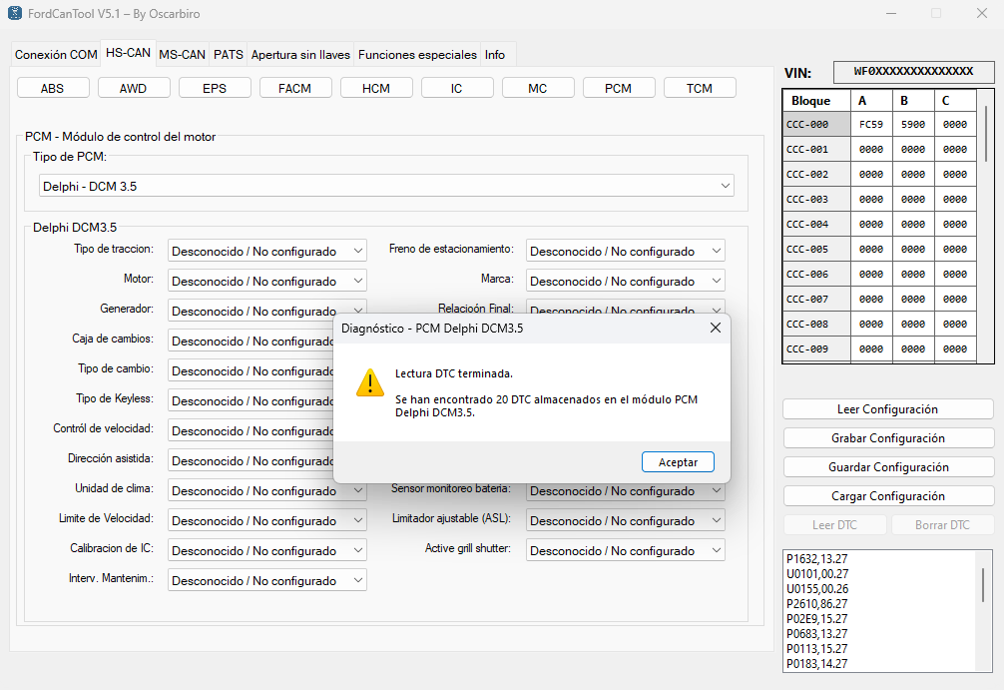Close the Diagnóstico dialog with the X
1004x690 pixels.
715,328
